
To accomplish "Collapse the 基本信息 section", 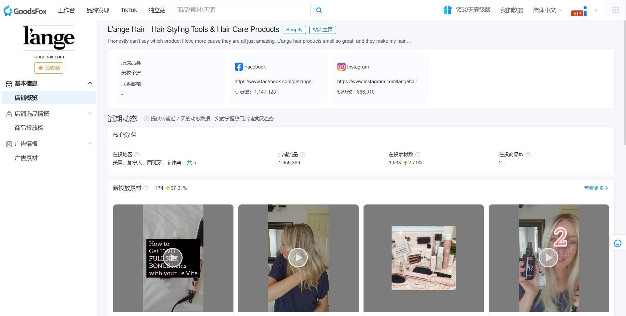I will (x=90, y=83).
